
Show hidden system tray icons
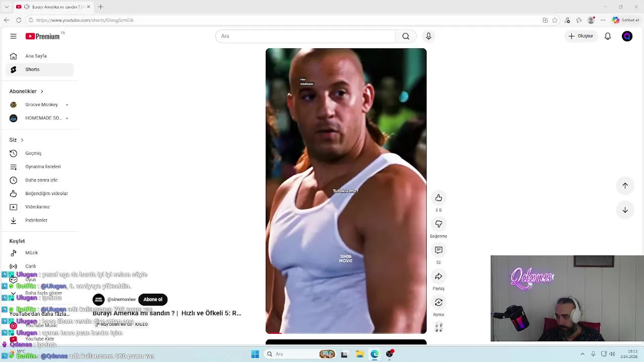point(583,354)
